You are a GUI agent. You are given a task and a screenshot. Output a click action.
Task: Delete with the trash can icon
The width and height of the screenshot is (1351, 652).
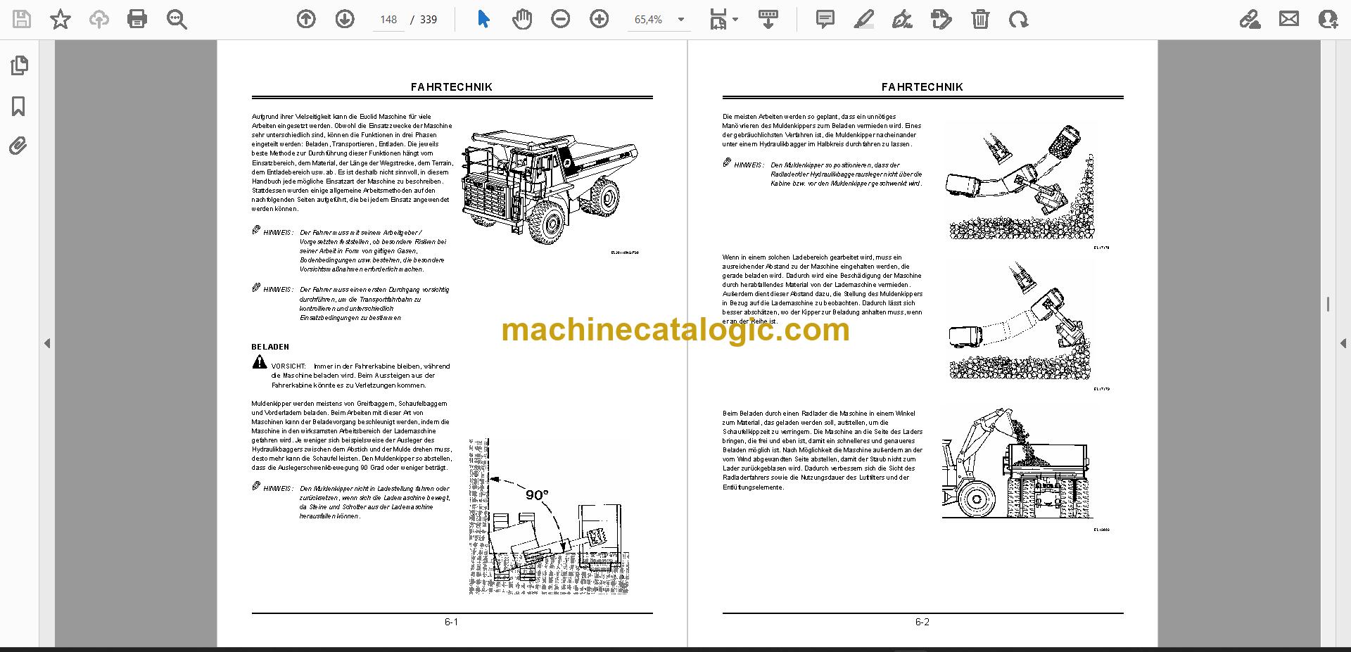(980, 19)
